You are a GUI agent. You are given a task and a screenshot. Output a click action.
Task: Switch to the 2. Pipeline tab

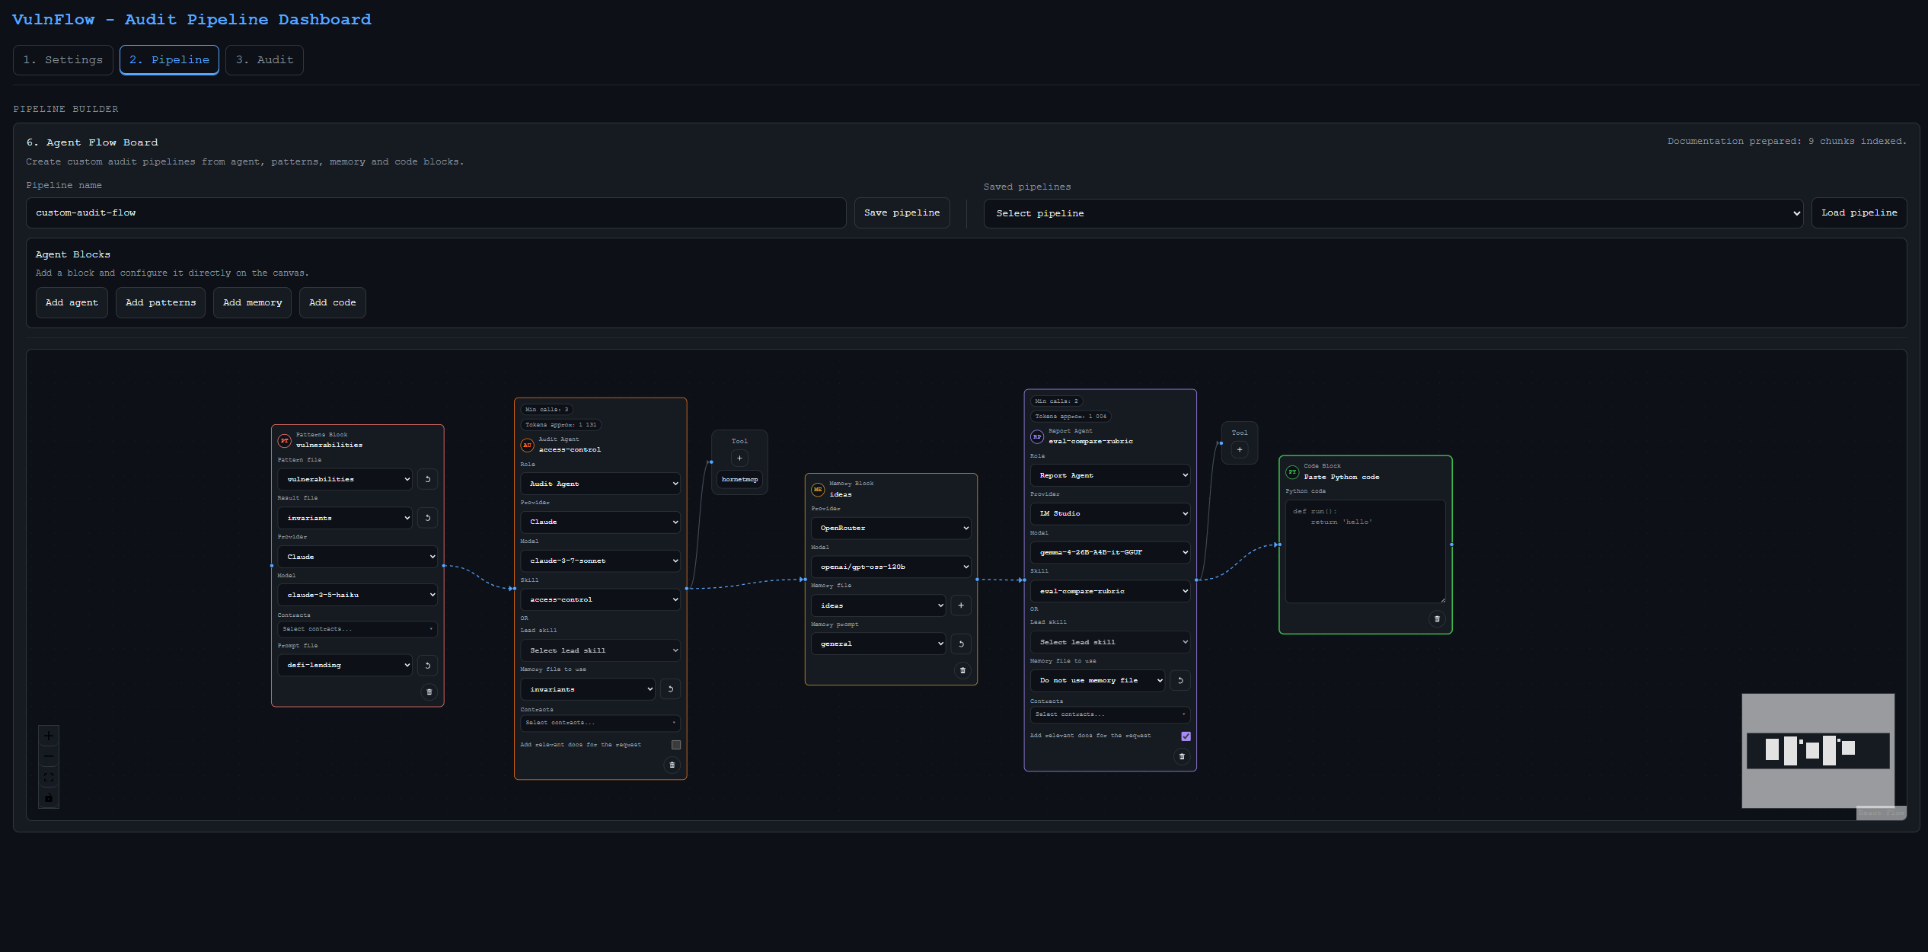169,59
